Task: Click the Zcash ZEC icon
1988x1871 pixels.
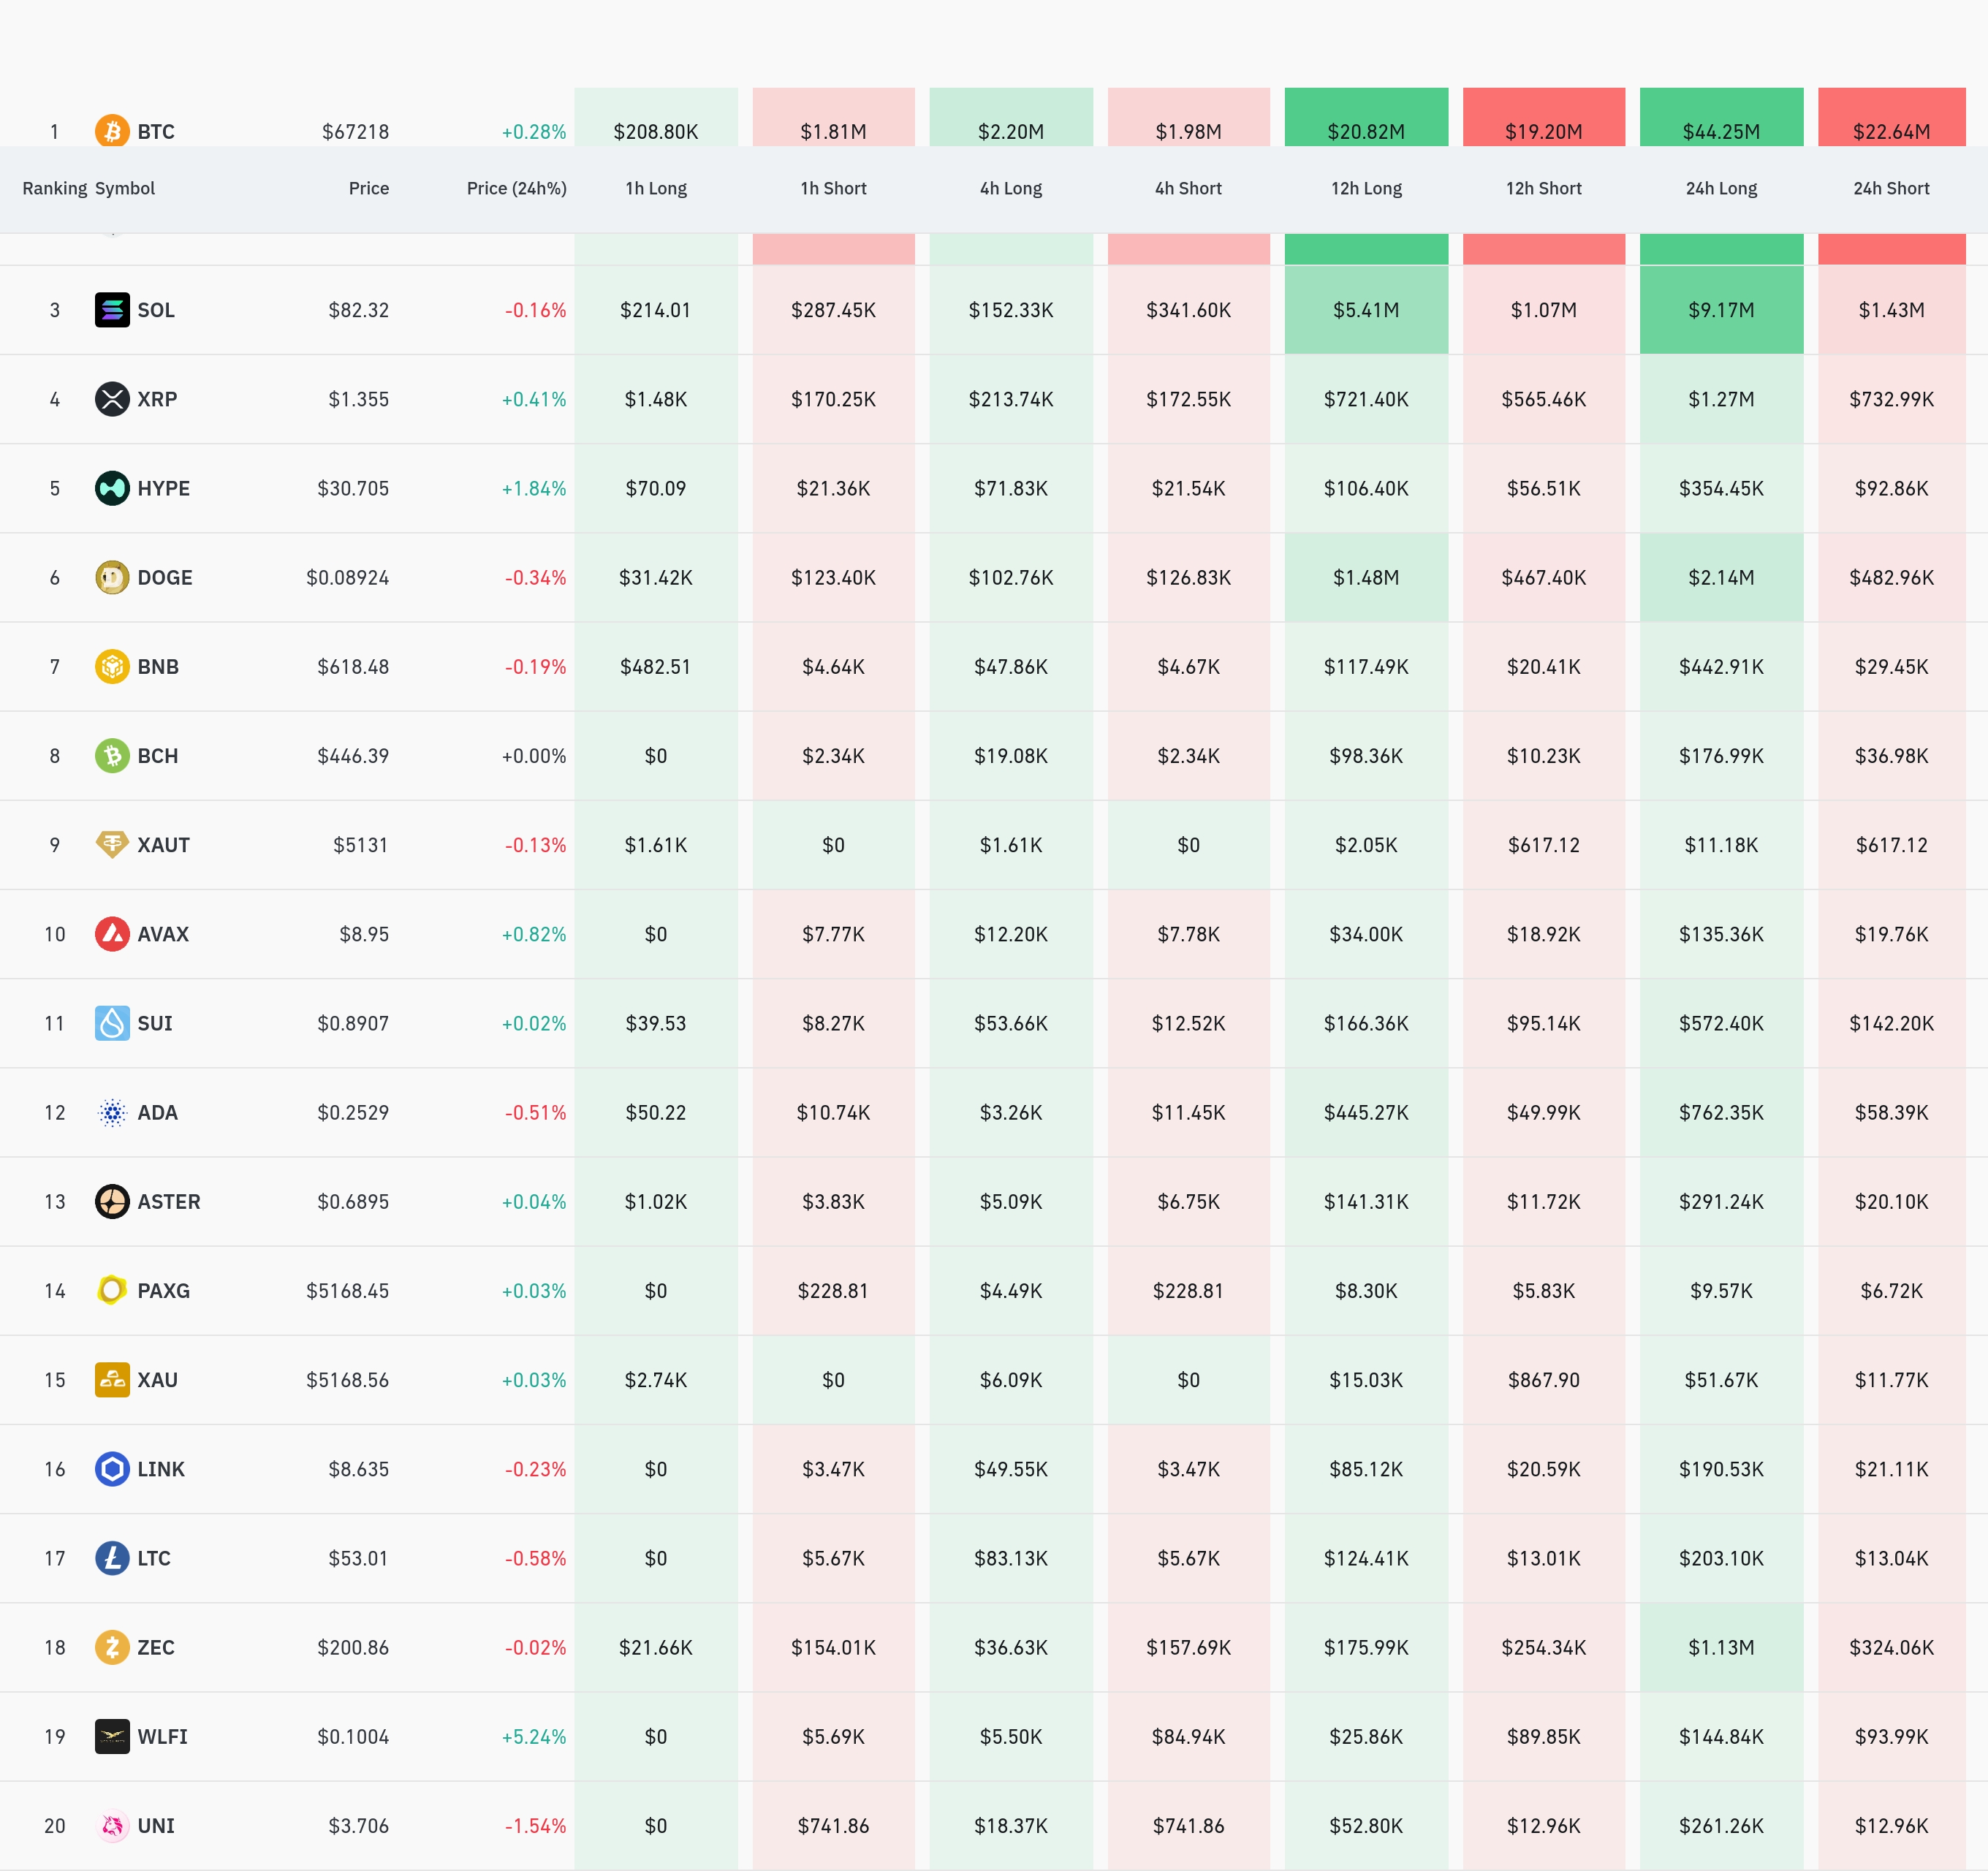Action: pyautogui.click(x=112, y=1647)
